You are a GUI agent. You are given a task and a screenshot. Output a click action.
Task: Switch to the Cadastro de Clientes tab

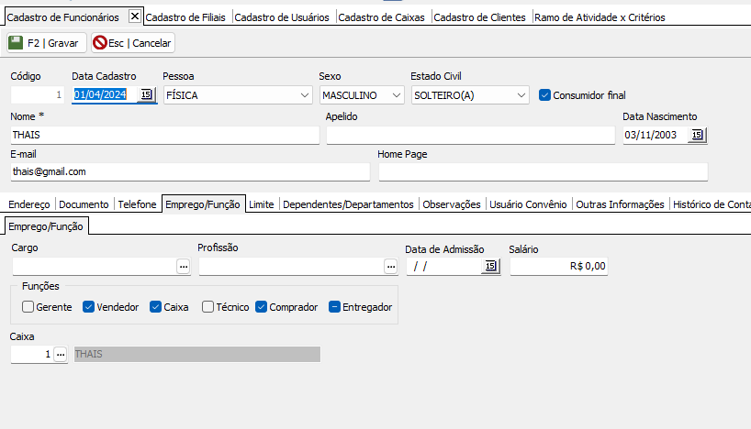(479, 17)
